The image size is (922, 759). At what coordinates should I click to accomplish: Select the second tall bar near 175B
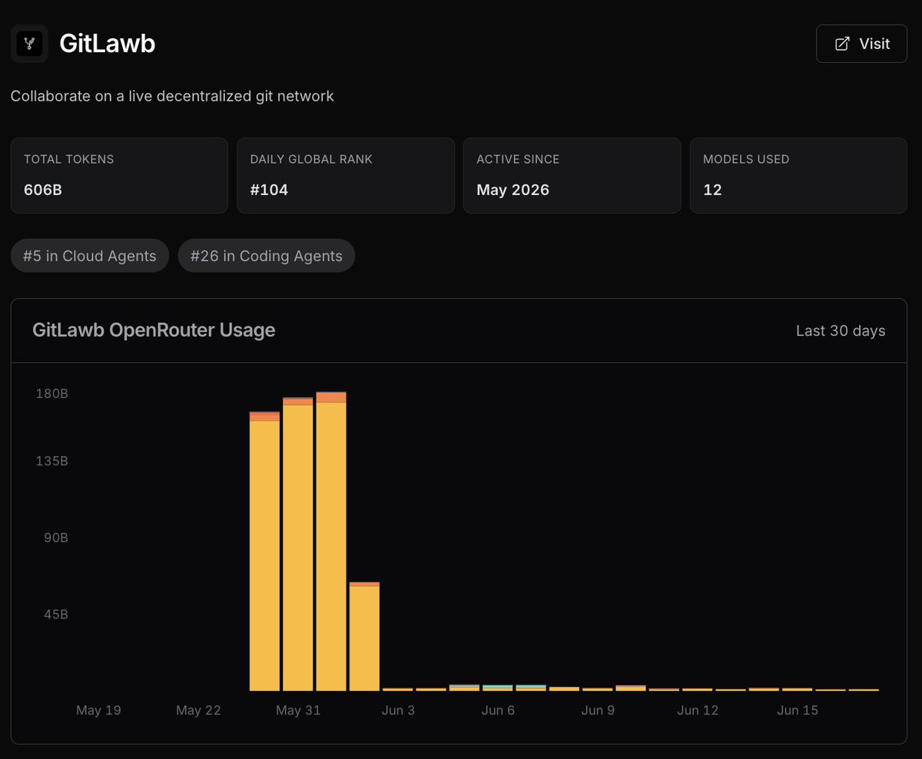point(298,545)
